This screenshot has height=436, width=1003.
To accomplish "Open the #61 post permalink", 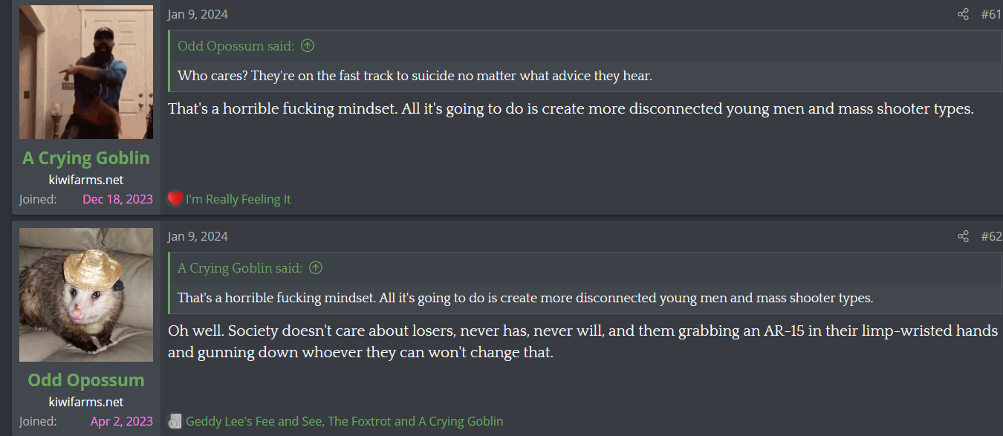I will 991,14.
